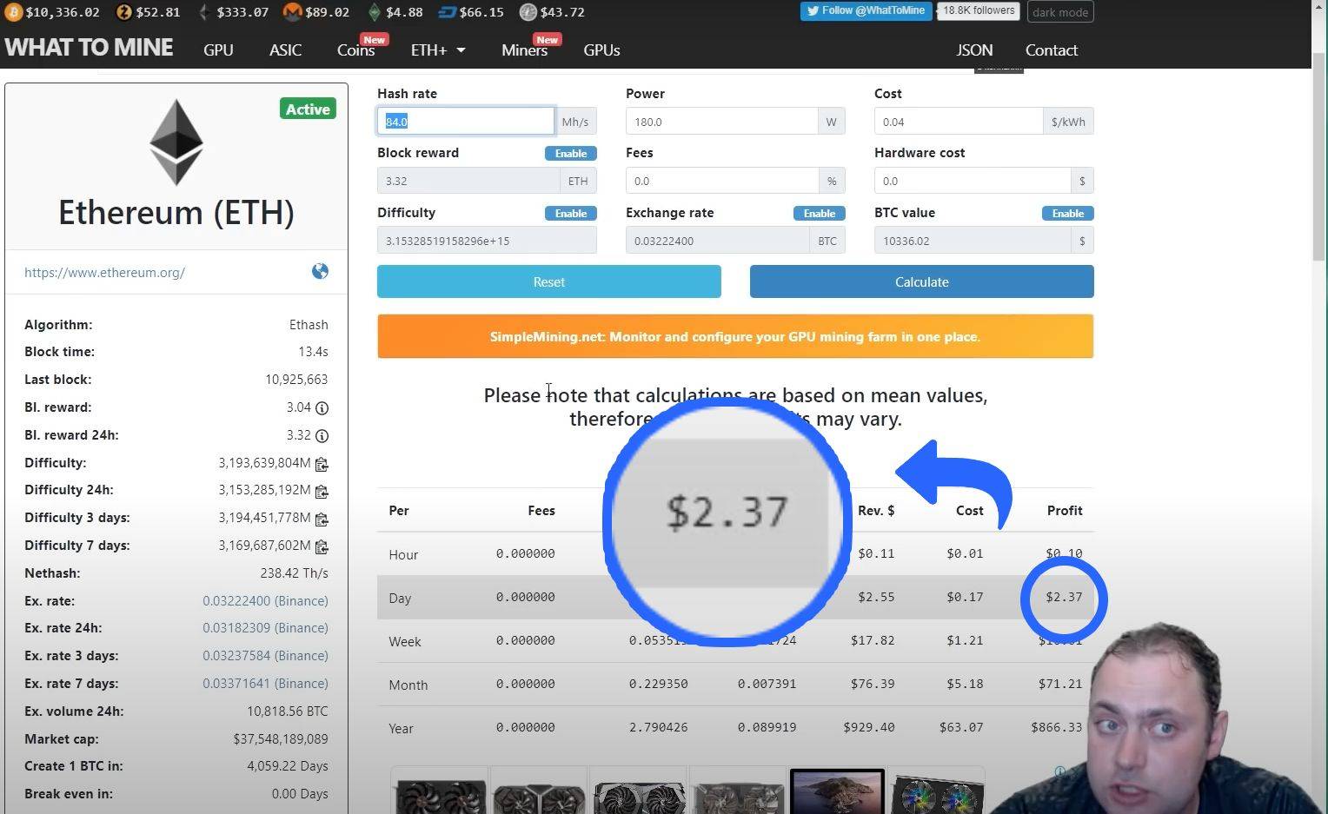Click info icon next to Bl. reward 24h

tap(322, 436)
